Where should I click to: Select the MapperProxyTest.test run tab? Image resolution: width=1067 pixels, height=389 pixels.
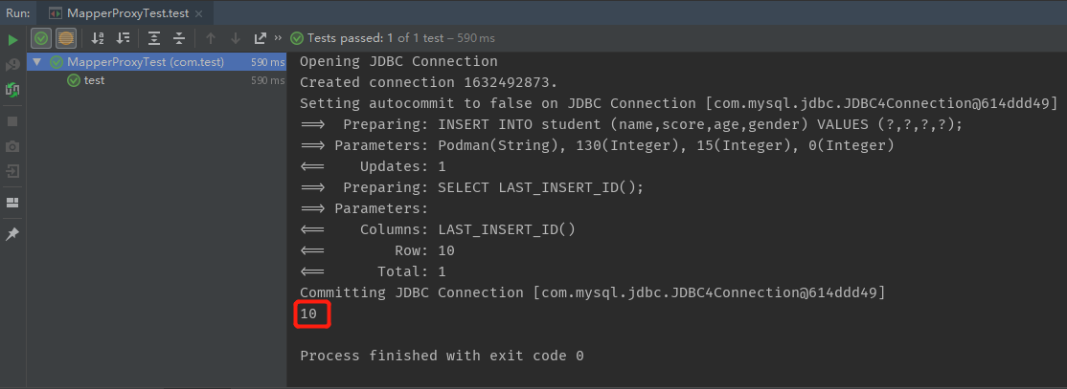[x=128, y=13]
